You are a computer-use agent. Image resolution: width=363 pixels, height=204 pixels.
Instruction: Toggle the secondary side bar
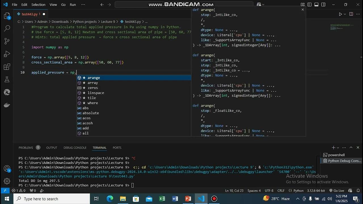(323, 5)
